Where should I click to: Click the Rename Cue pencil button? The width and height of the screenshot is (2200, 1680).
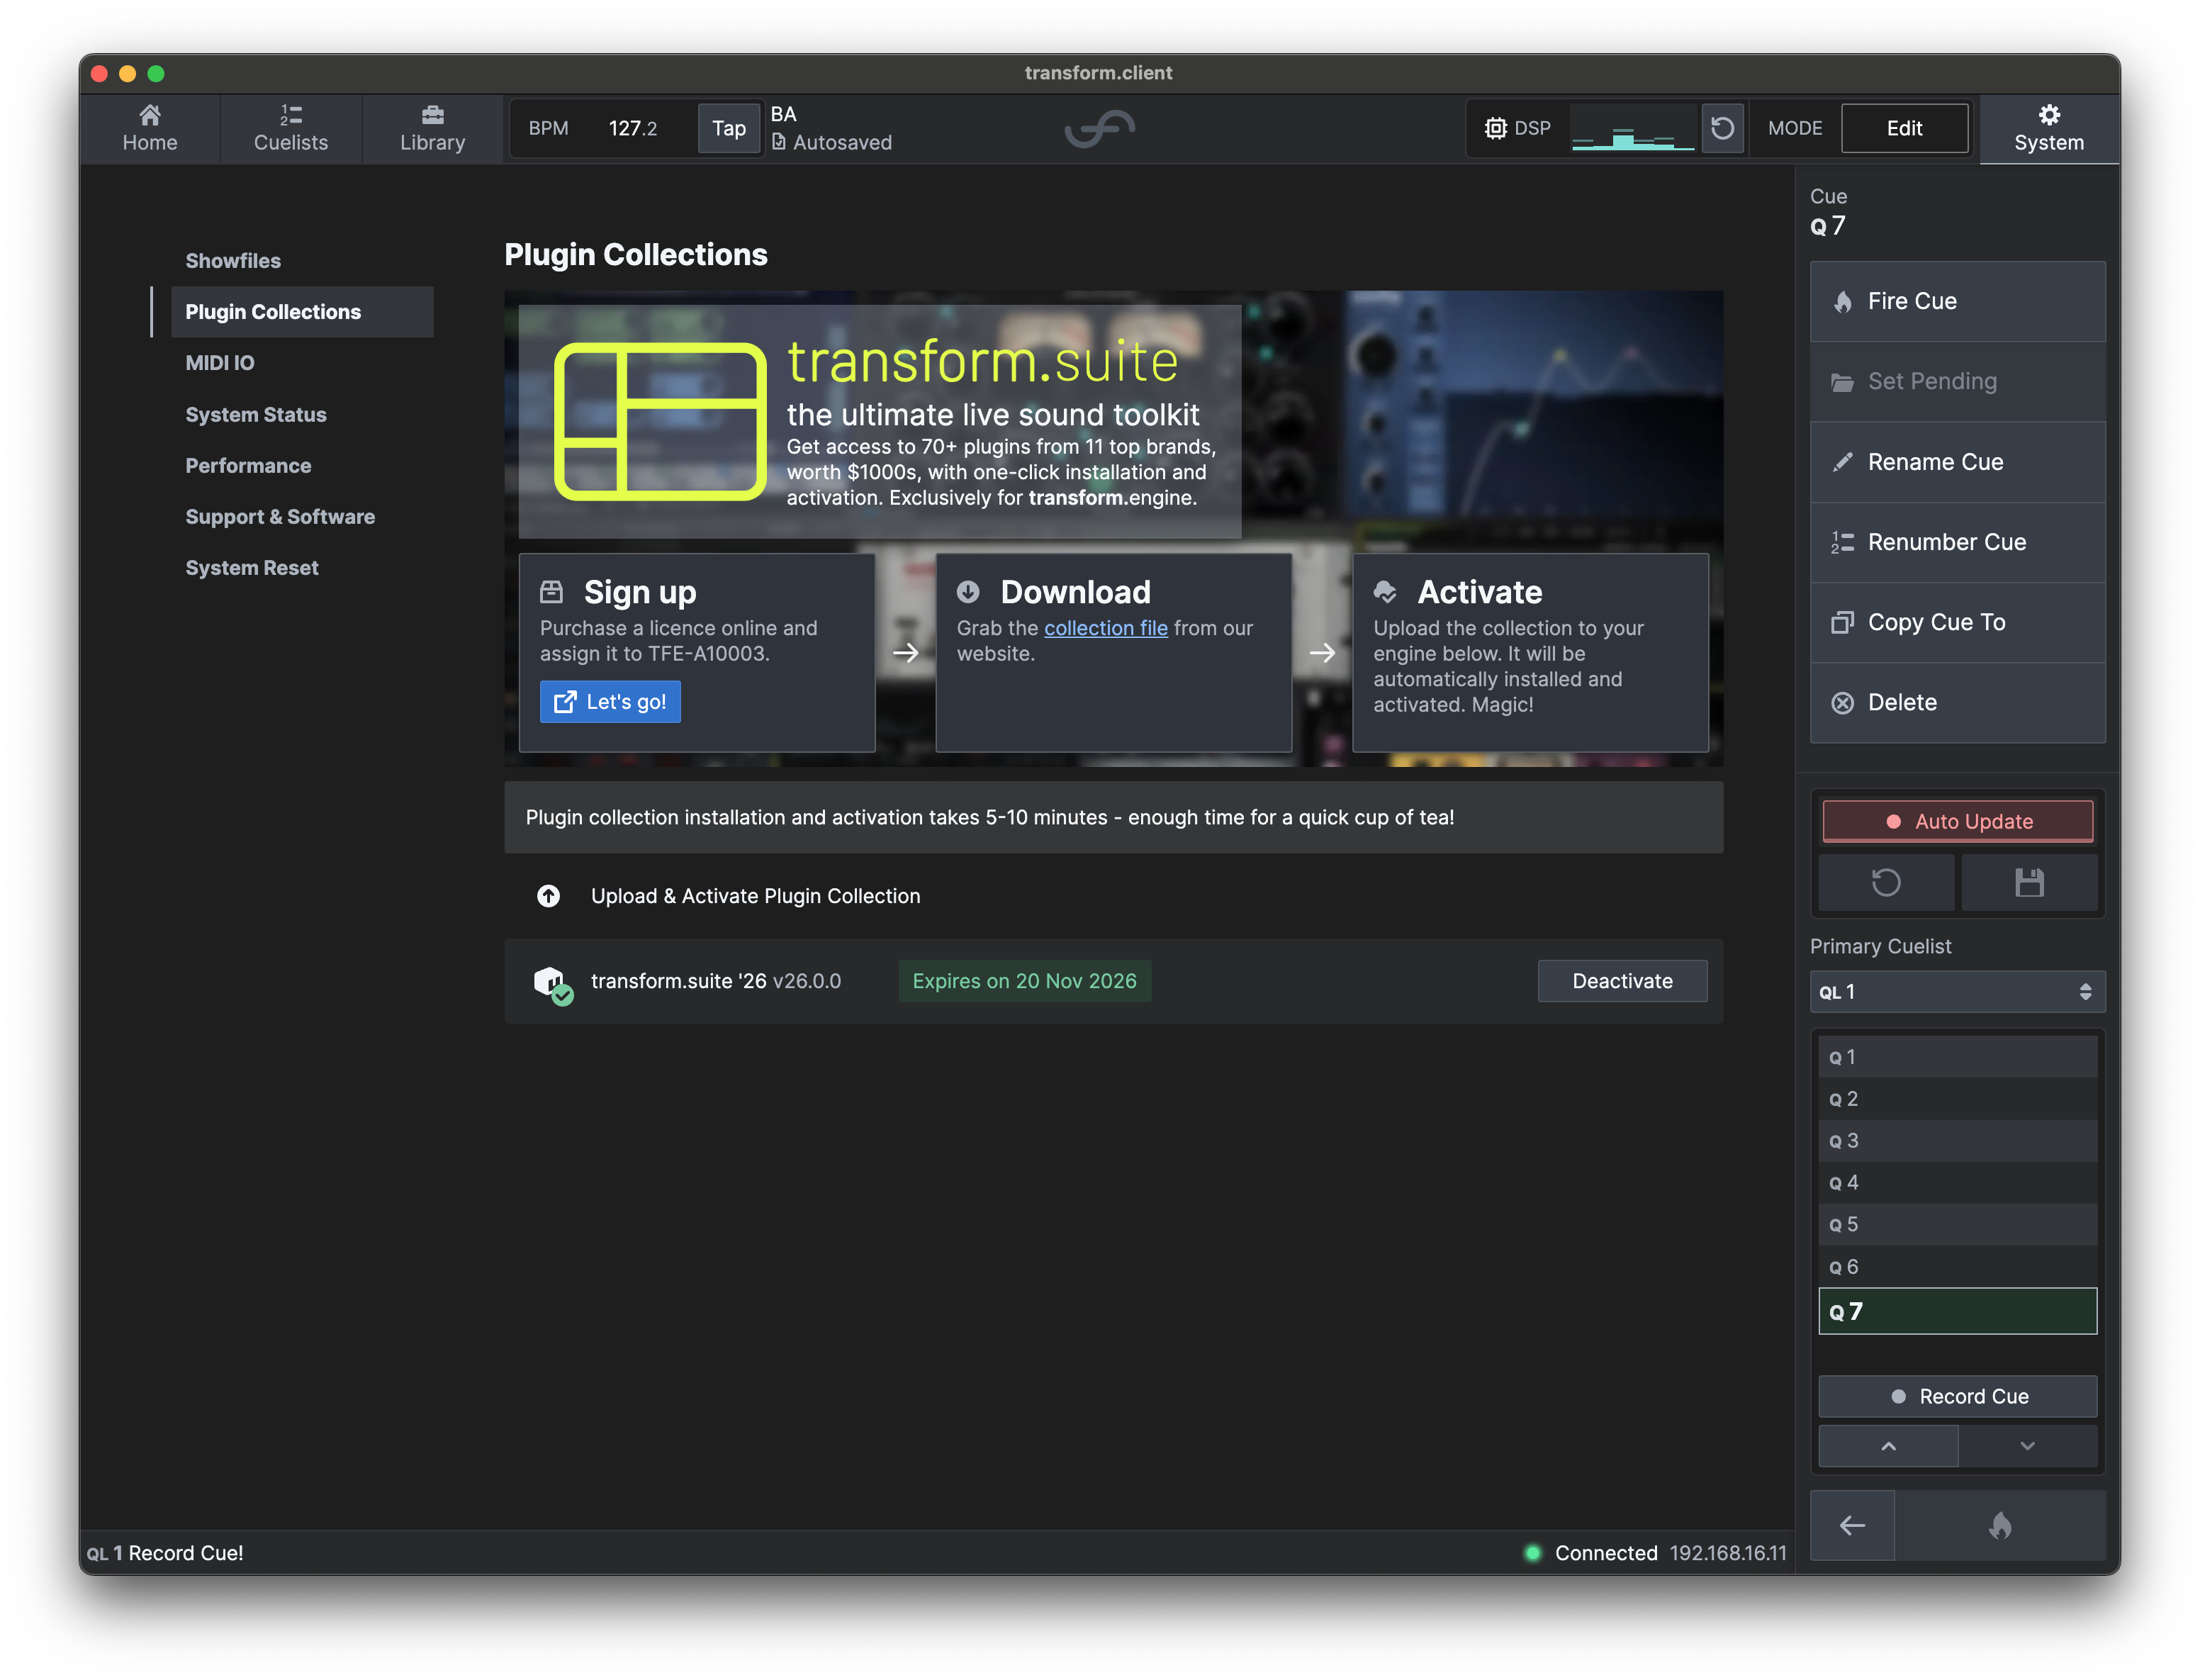(x=1957, y=462)
